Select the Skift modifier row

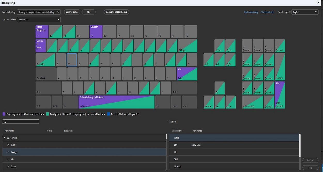coord(234,159)
